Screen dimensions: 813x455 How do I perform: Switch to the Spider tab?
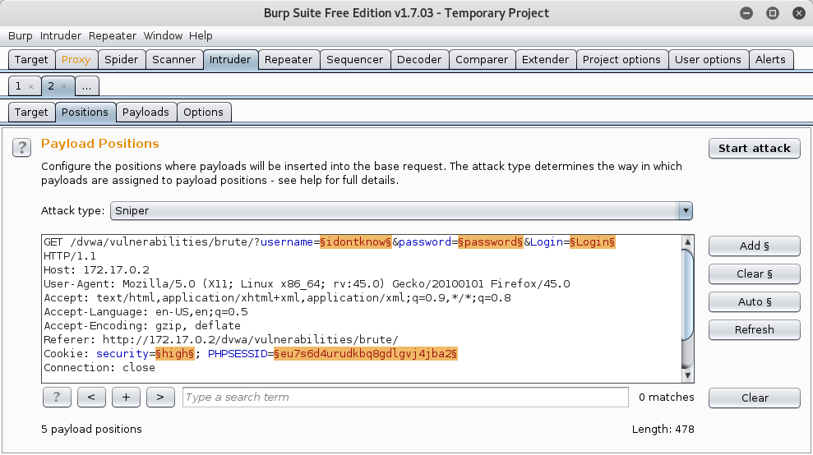tap(122, 60)
